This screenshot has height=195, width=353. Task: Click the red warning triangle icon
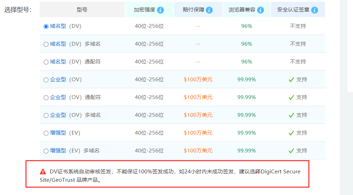coord(43,171)
